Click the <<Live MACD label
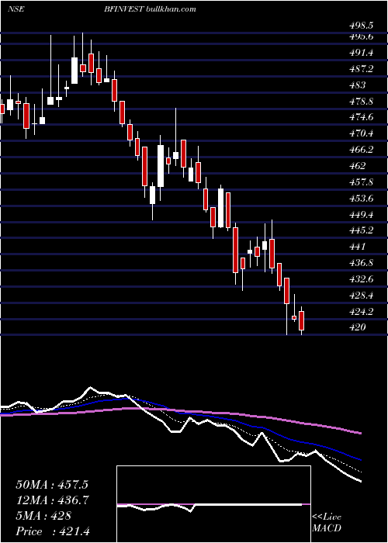This screenshot has width=388, height=543. tap(327, 523)
